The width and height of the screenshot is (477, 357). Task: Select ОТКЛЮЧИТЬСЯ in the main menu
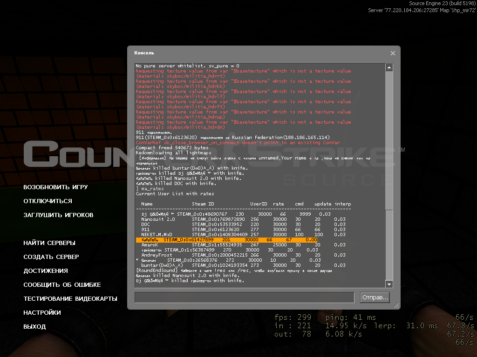(48, 201)
